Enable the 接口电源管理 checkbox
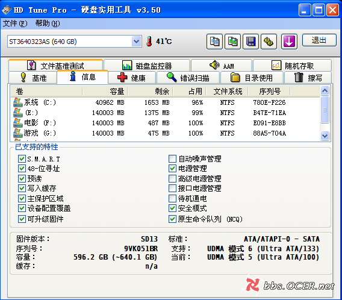The image size is (342, 300). tap(172, 188)
